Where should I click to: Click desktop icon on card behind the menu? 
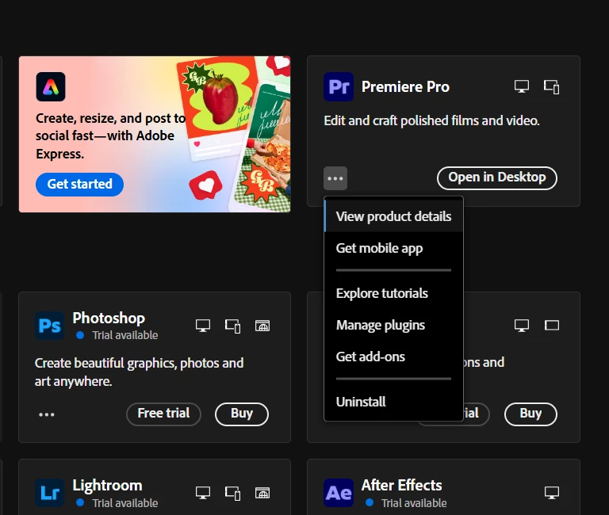522,325
